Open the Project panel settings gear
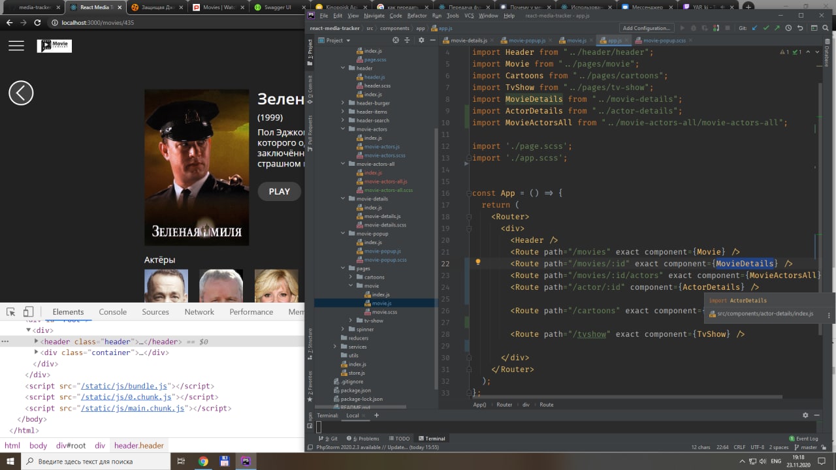 (x=421, y=40)
